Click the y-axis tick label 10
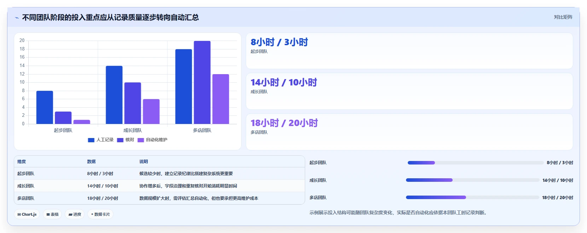587x233 pixels. [x=22, y=82]
